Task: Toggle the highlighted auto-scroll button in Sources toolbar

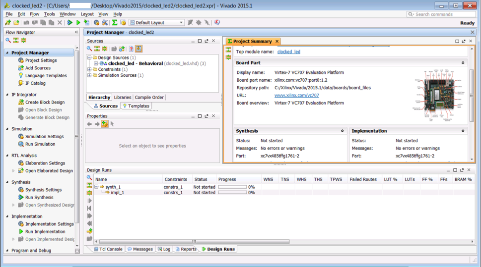Action: (x=138, y=49)
